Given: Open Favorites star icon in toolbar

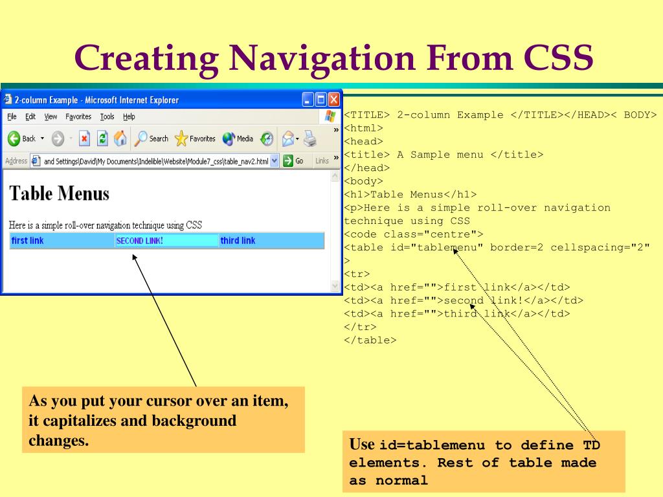Looking at the screenshot, I should 181,138.
